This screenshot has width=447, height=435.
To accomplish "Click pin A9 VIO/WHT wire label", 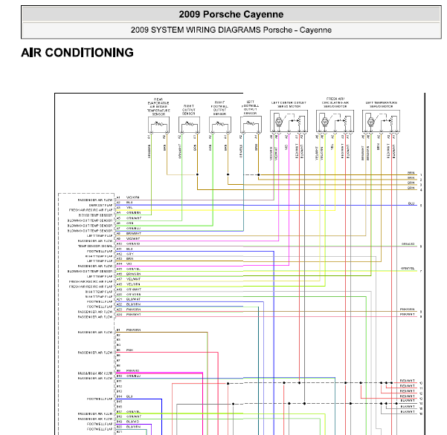I will pyautogui.click(x=133, y=239).
